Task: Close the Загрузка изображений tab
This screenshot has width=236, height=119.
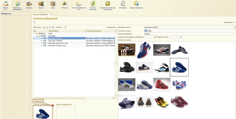Action: 51,14
